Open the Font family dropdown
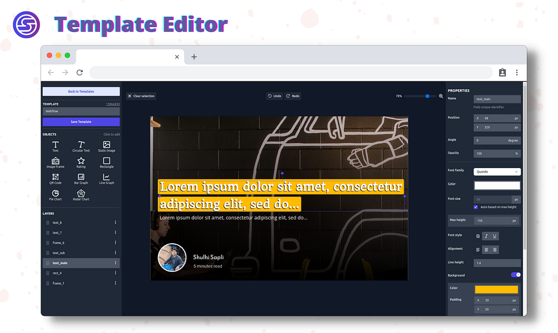Image resolution: width=558 pixels, height=333 pixels. pyautogui.click(x=497, y=172)
